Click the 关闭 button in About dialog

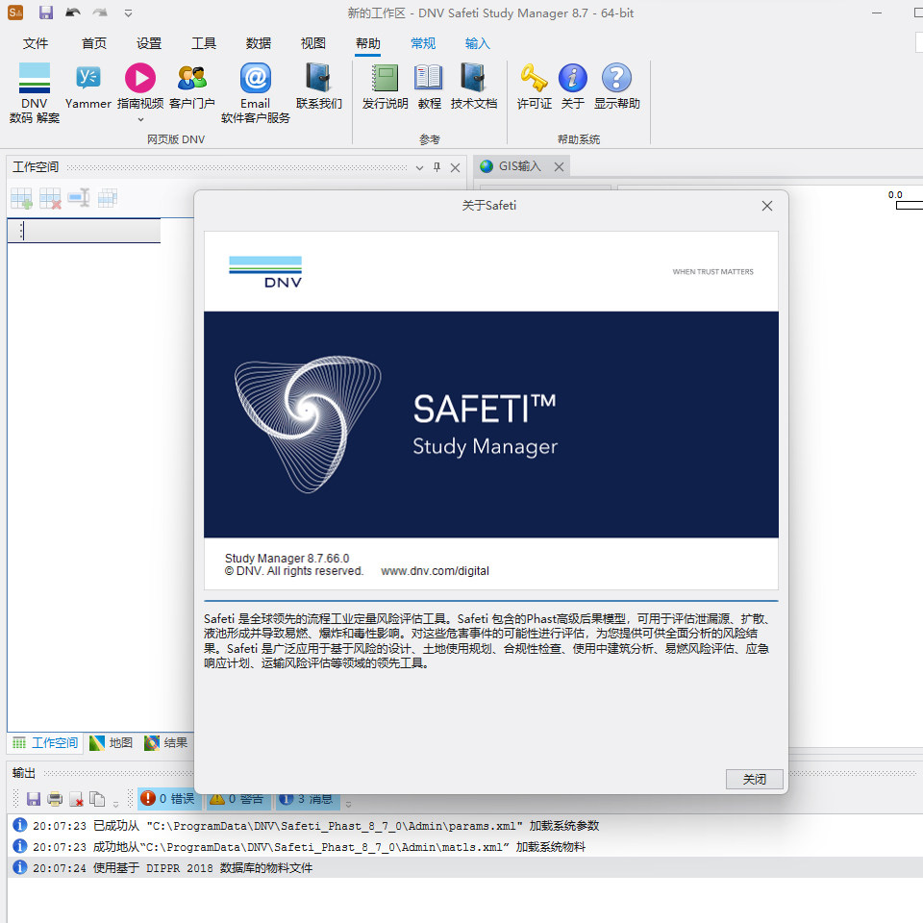[754, 780]
